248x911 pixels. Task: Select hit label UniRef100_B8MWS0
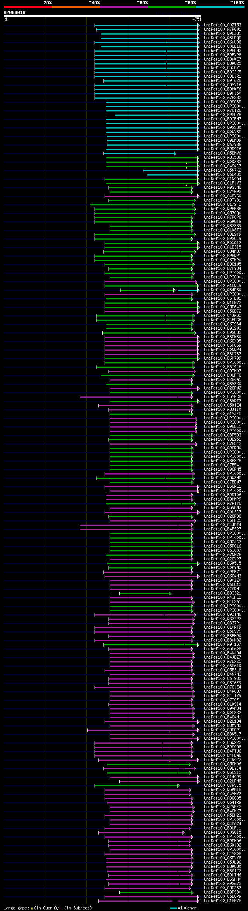(x=222, y=337)
